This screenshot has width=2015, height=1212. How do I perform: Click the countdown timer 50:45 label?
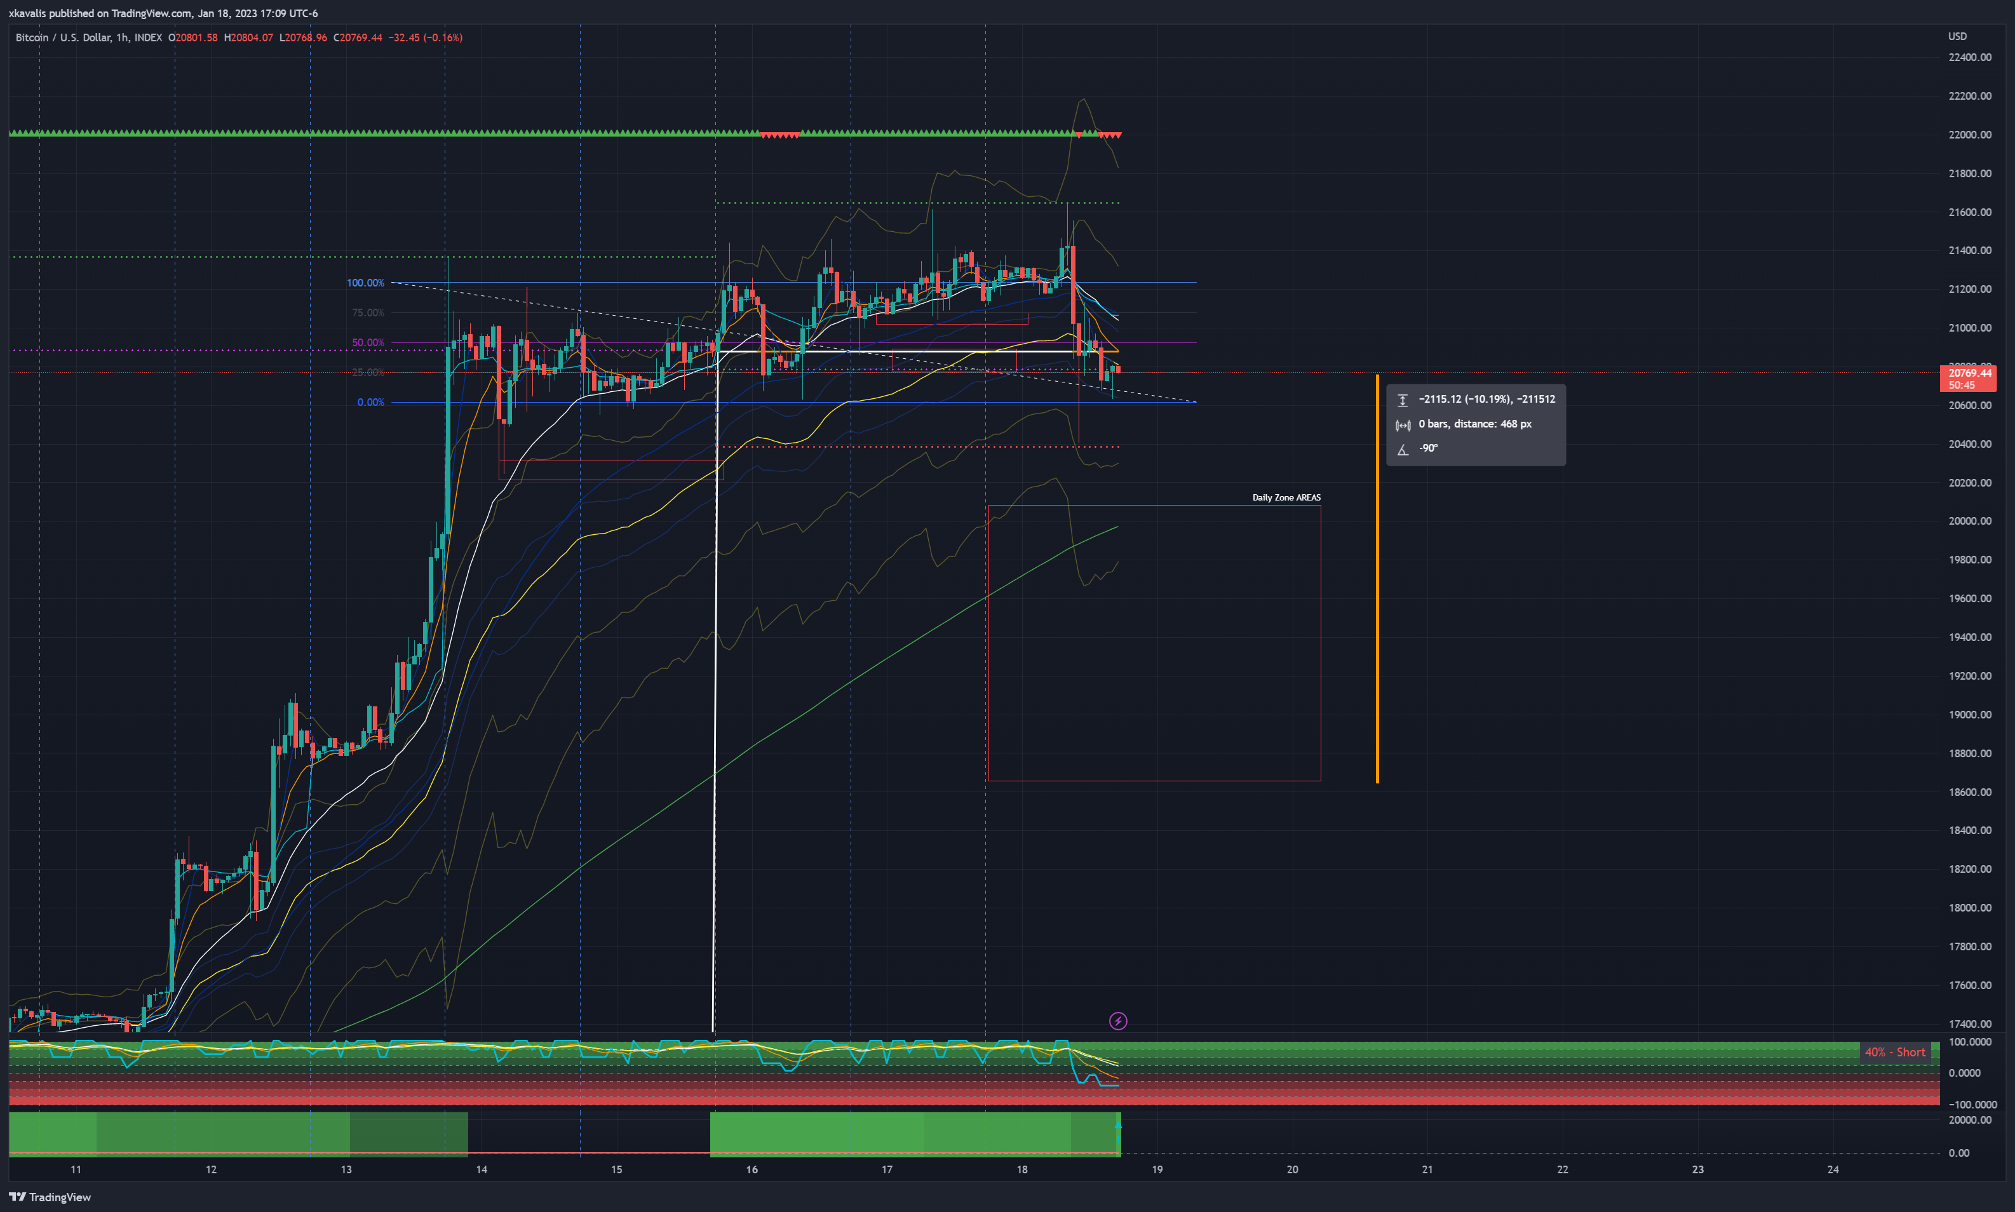coord(1961,386)
